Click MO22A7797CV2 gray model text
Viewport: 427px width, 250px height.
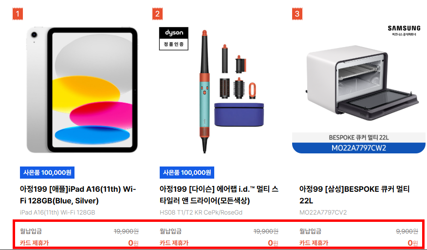coord(323,213)
